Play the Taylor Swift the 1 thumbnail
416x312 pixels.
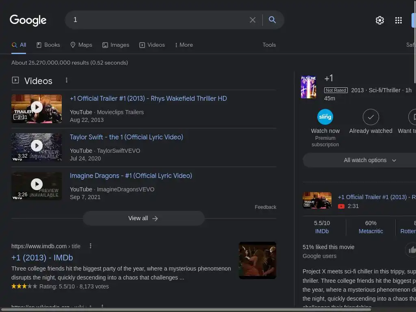[37, 147]
